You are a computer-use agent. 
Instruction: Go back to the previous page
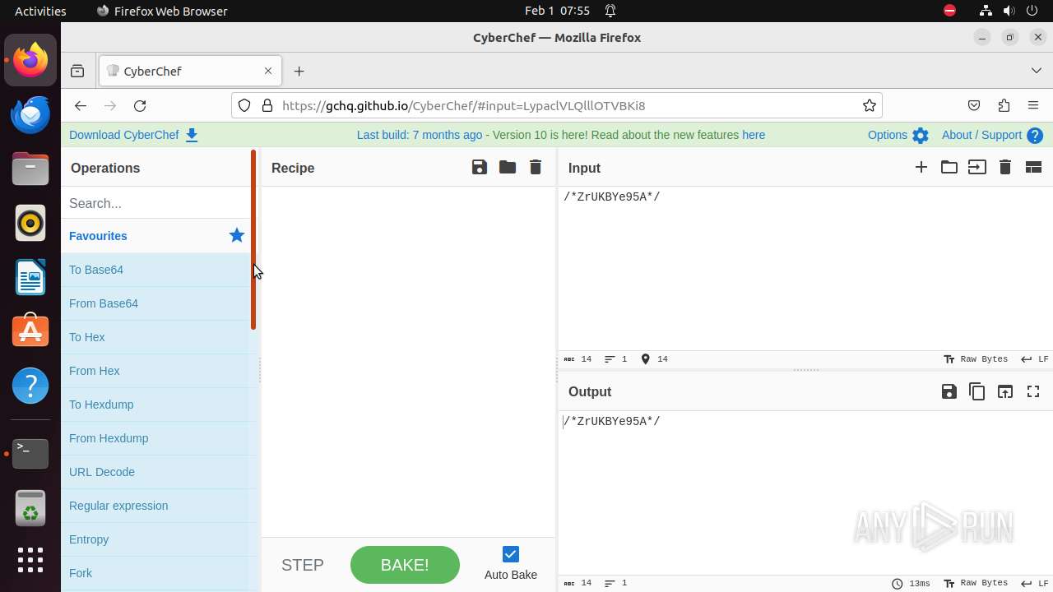[80, 105]
